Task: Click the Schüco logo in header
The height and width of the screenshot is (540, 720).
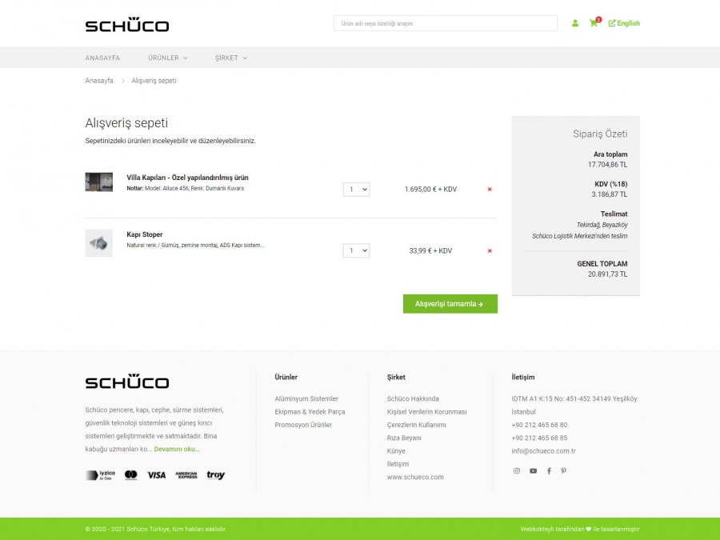Action: tap(127, 25)
